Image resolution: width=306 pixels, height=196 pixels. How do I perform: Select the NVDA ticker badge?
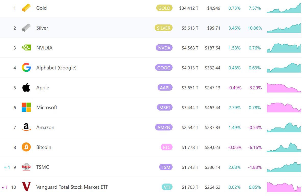164,48
